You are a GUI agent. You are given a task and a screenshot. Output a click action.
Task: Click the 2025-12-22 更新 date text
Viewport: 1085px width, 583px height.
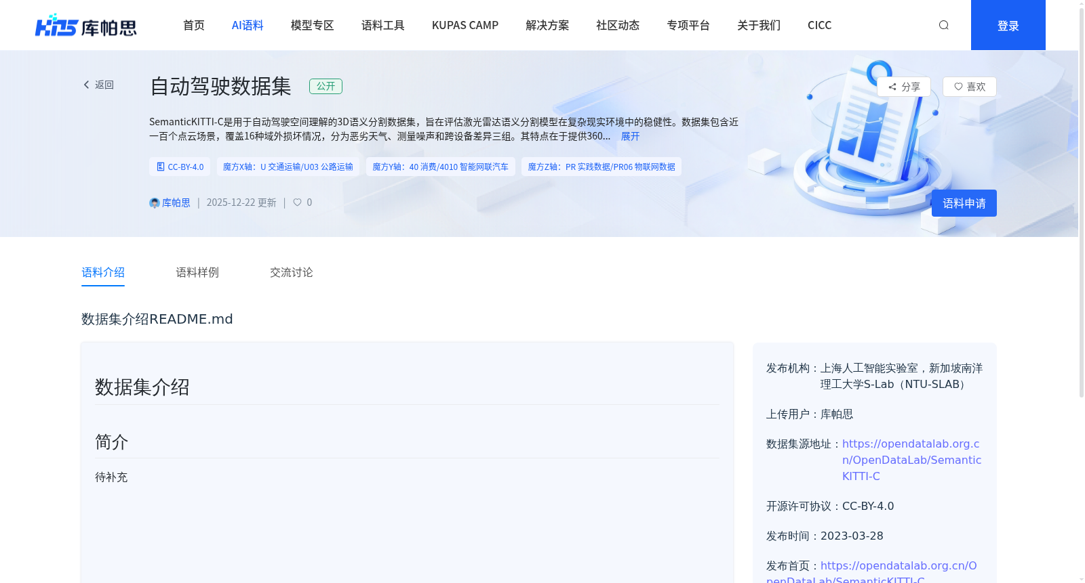(241, 202)
